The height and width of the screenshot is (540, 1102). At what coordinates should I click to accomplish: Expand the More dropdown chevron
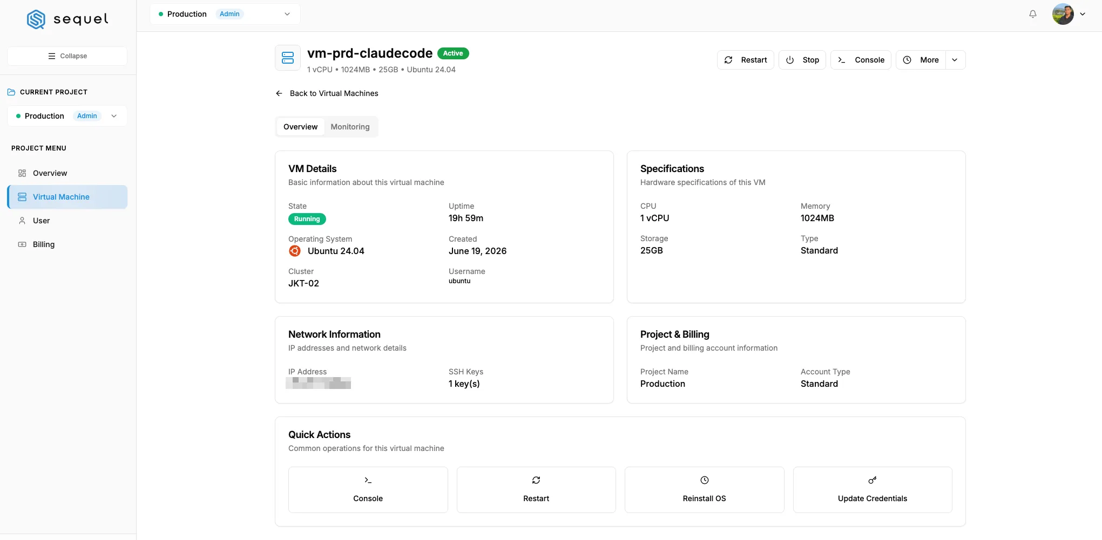click(x=955, y=60)
